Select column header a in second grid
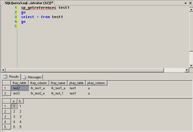This screenshot has width=193, height=132. tap(14, 101)
